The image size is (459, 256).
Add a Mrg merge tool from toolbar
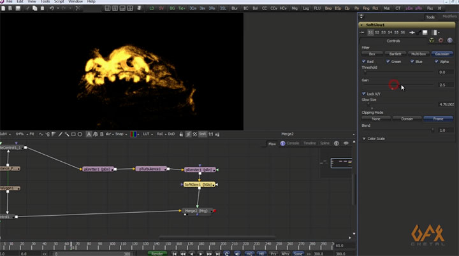tap(295, 8)
